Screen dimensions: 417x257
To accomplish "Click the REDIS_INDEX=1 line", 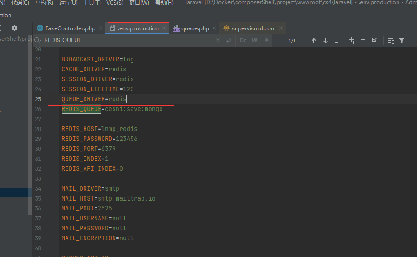I will click(85, 159).
